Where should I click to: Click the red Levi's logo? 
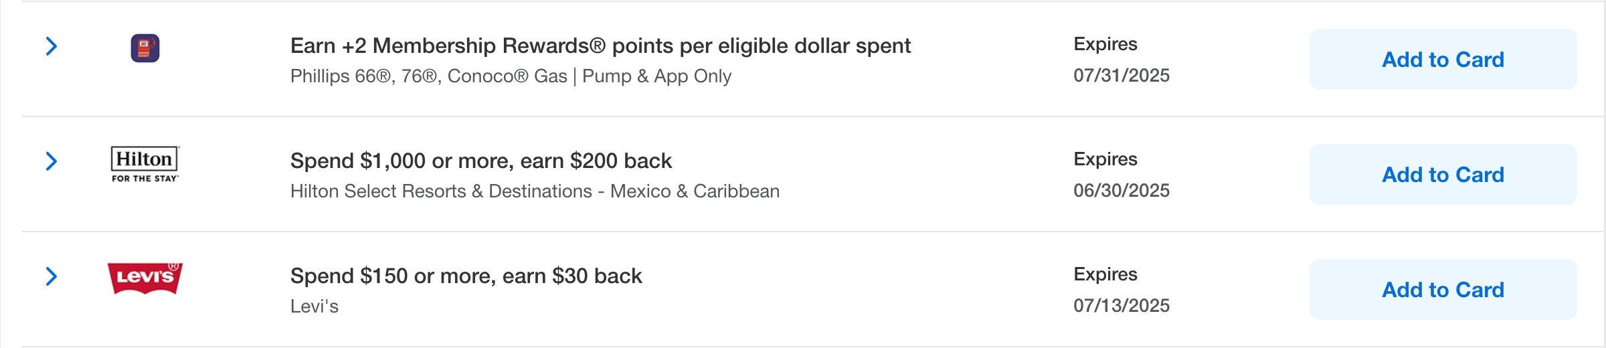coord(145,278)
